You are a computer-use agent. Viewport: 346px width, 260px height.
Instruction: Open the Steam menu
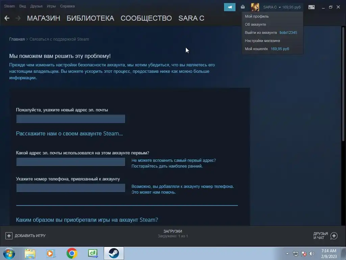click(9, 6)
